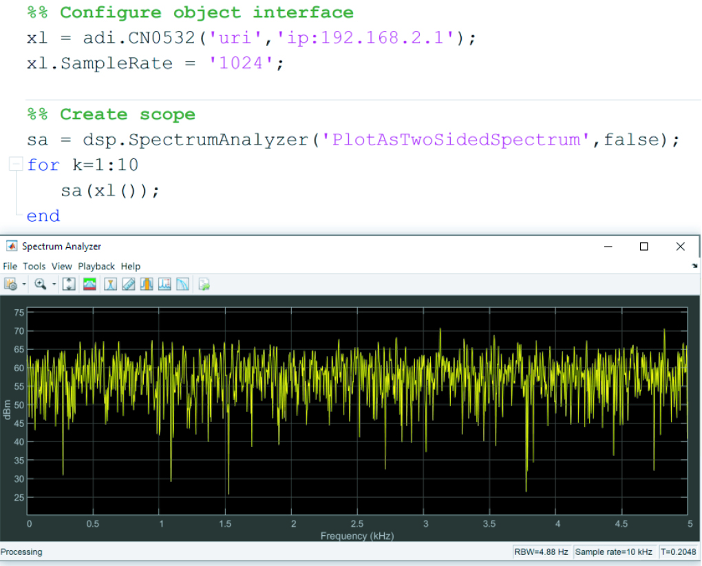Open the configuration properties gear icon
Screen dimensions: 702x566
pos(10,284)
